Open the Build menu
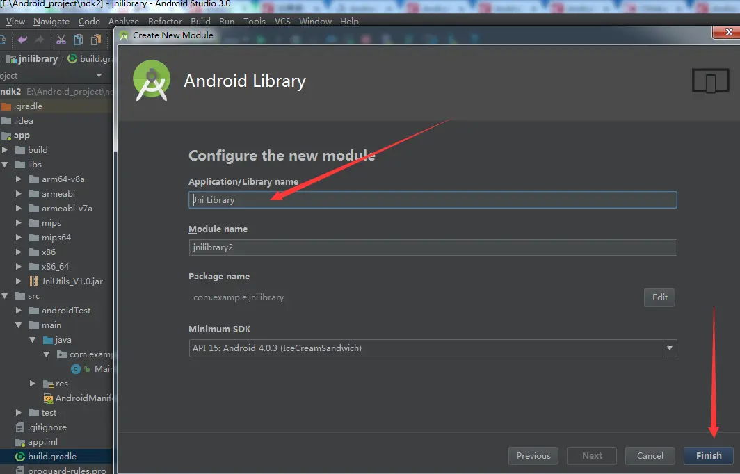The height and width of the screenshot is (474, 740). click(x=200, y=22)
